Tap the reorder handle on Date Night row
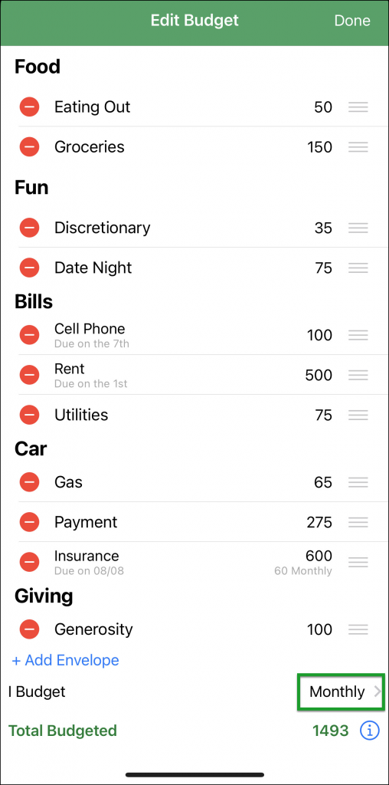Image resolution: width=389 pixels, height=785 pixels. tap(358, 268)
